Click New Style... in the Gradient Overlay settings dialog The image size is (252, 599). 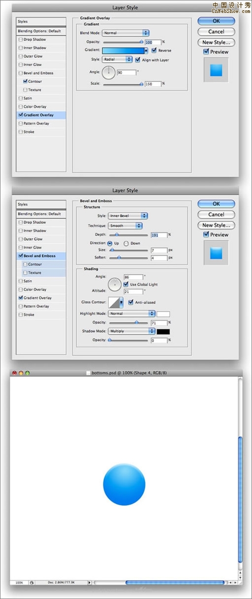(x=216, y=42)
